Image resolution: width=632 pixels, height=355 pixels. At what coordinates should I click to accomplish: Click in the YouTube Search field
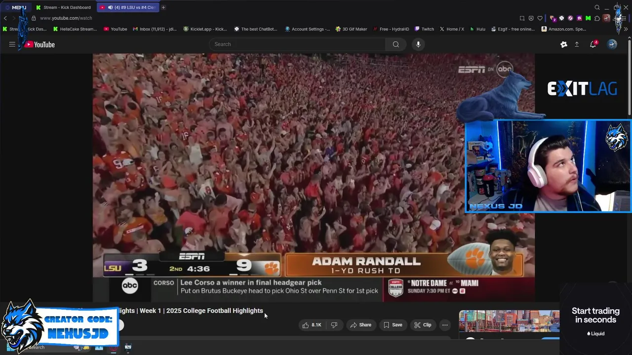pyautogui.click(x=297, y=44)
